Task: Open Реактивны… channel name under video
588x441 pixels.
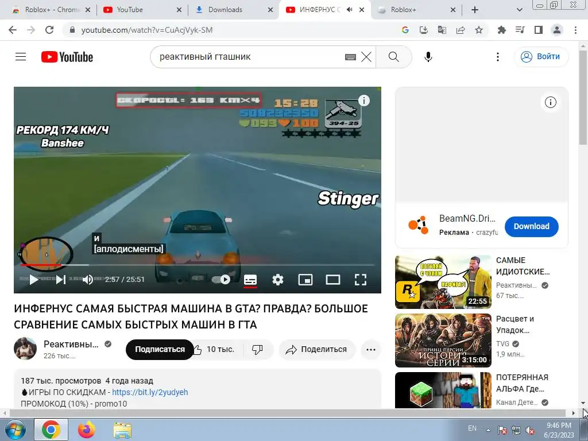Action: click(71, 345)
